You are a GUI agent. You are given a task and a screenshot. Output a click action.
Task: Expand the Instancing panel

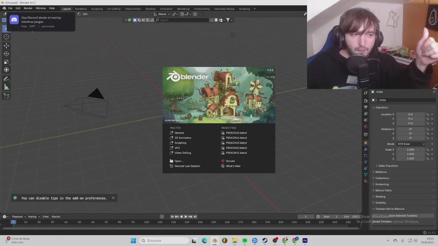point(382,184)
